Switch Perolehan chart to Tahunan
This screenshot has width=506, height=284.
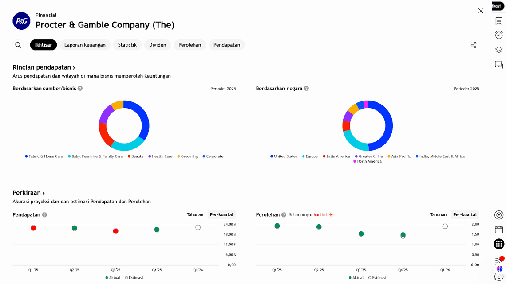(438, 215)
